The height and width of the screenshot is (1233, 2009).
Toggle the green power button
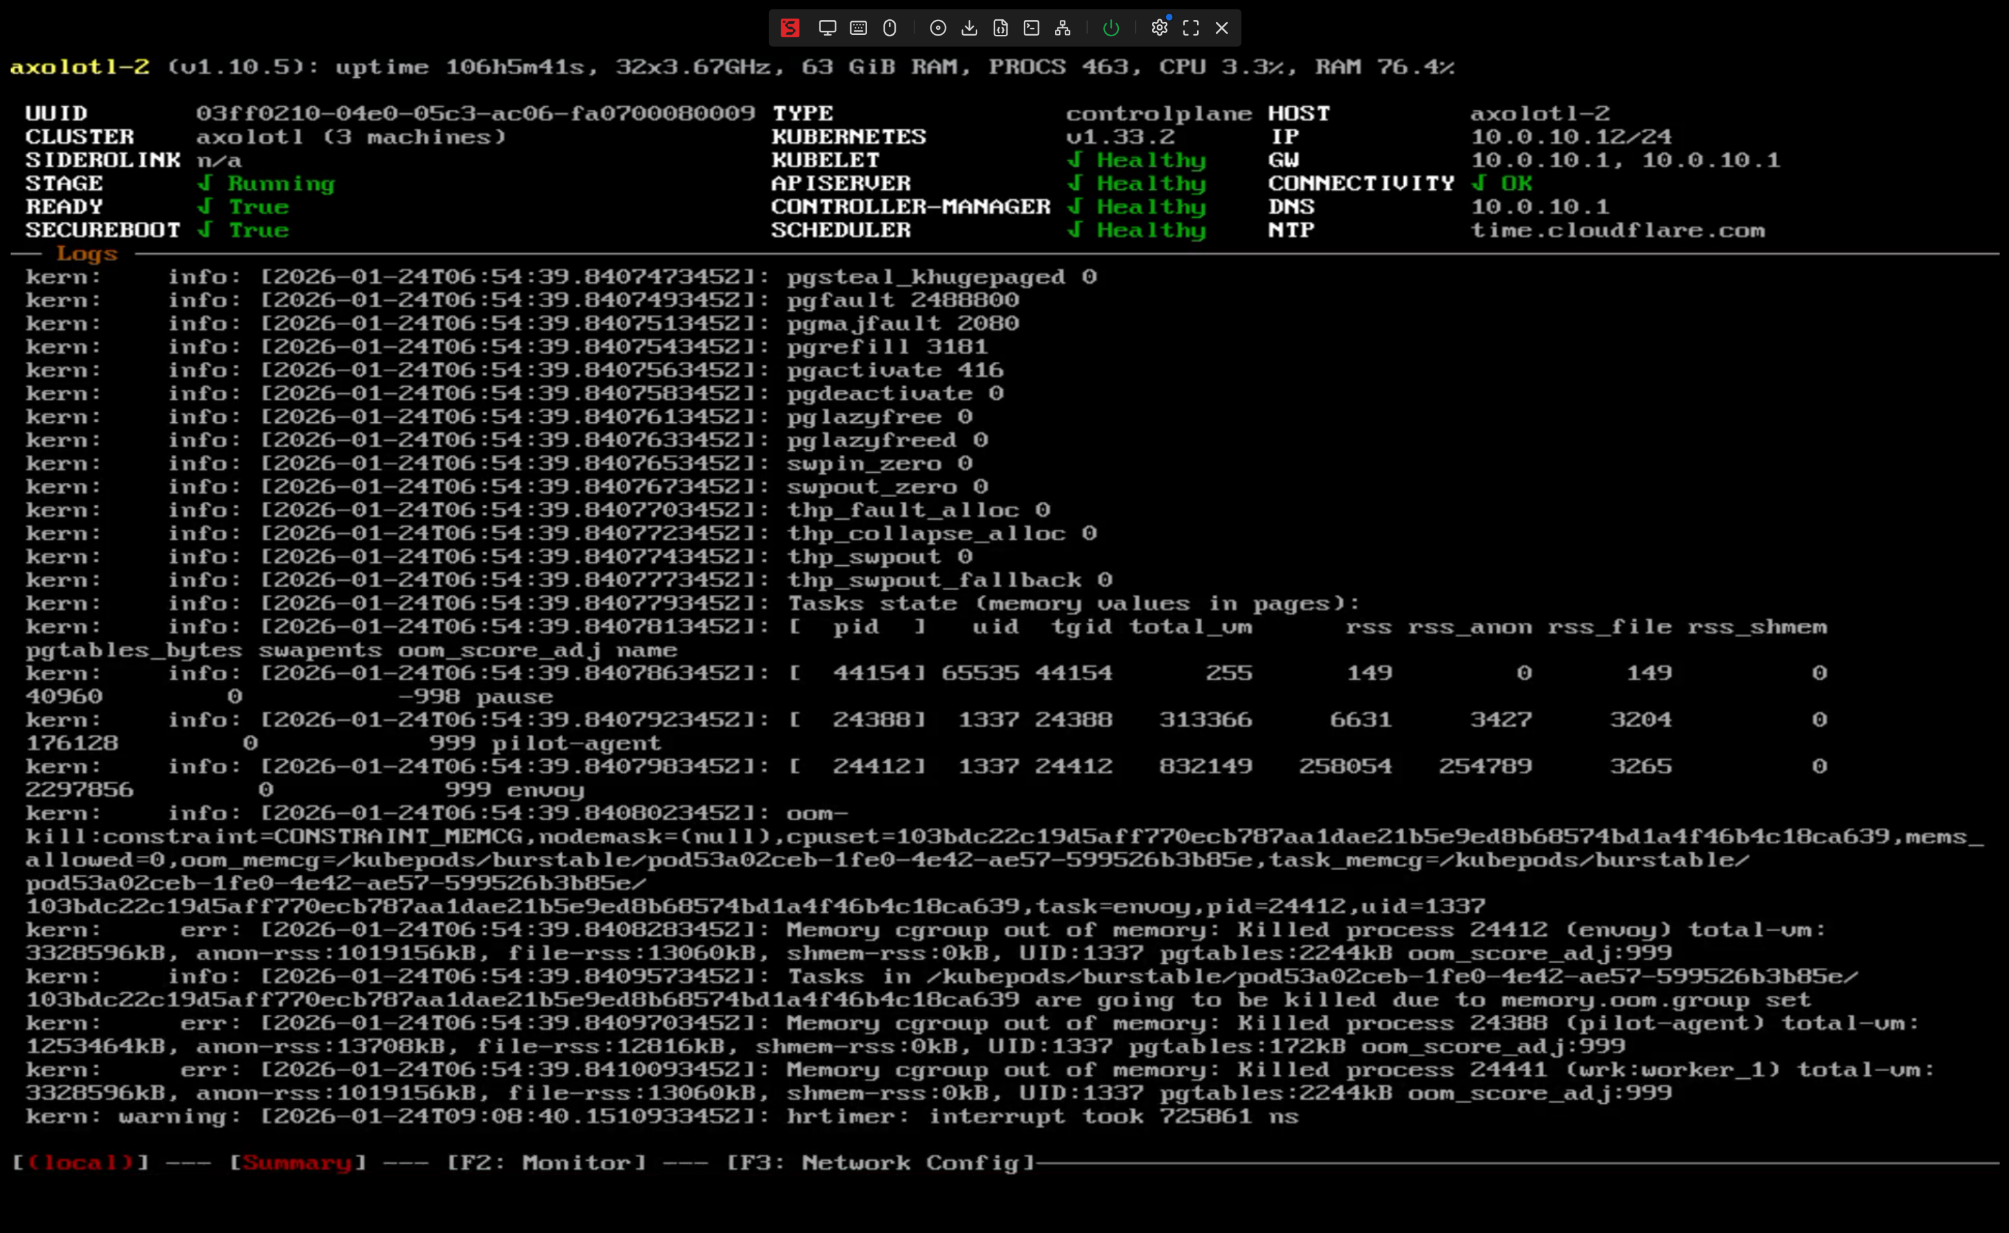pyautogui.click(x=1111, y=28)
